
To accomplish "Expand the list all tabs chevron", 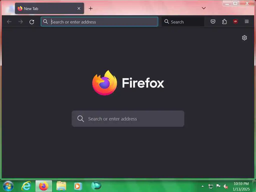I will 204,8.
